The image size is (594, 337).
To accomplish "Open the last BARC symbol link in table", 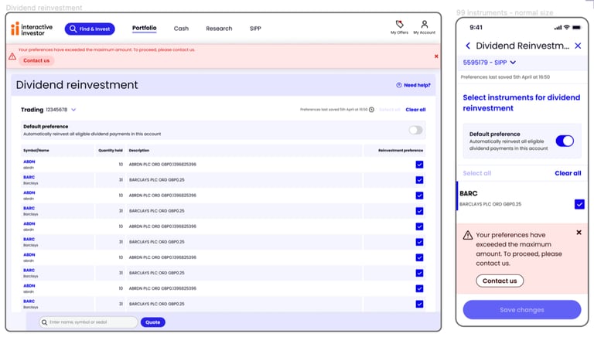I will click(x=29, y=301).
